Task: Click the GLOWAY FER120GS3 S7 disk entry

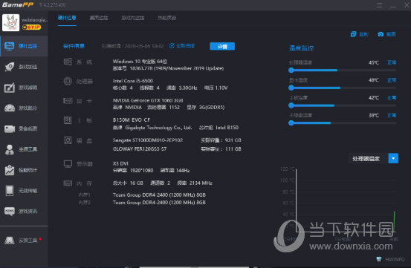Action: [140, 149]
